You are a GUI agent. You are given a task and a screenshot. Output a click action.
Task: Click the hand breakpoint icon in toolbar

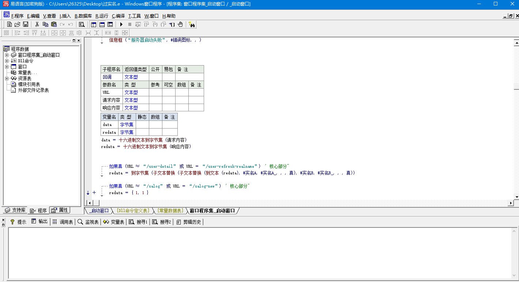[180, 25]
